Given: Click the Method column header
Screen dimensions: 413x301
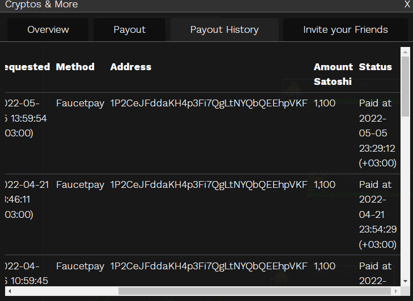Looking at the screenshot, I should [x=75, y=67].
